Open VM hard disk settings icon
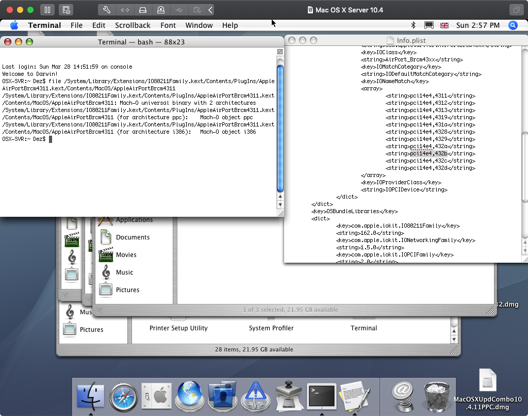 (x=143, y=10)
